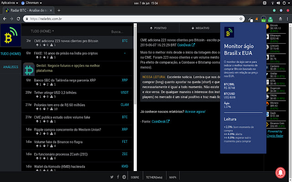Go back with the browser back arrow
Image resolution: width=292 pixels, height=182 pixels.
(x=5, y=19)
